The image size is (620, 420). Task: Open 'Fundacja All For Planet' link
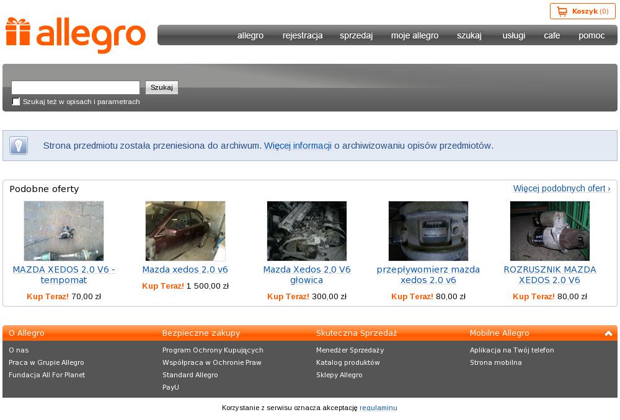pos(46,375)
